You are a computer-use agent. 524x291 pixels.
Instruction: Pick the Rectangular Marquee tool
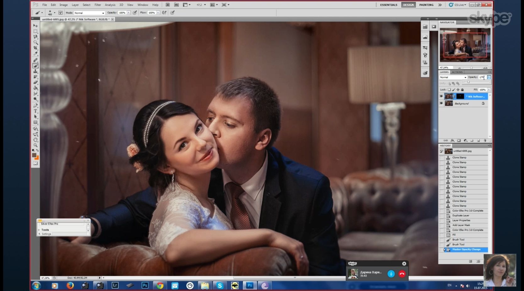point(35,31)
